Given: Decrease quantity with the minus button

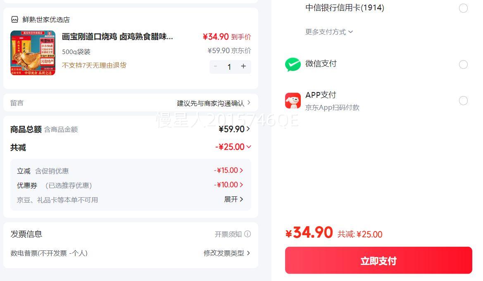Looking at the screenshot, I should click(215, 66).
